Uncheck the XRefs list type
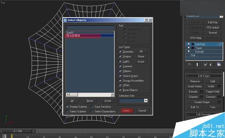Image resolution: width=225 pixels, height=138 pixels. 120,85
